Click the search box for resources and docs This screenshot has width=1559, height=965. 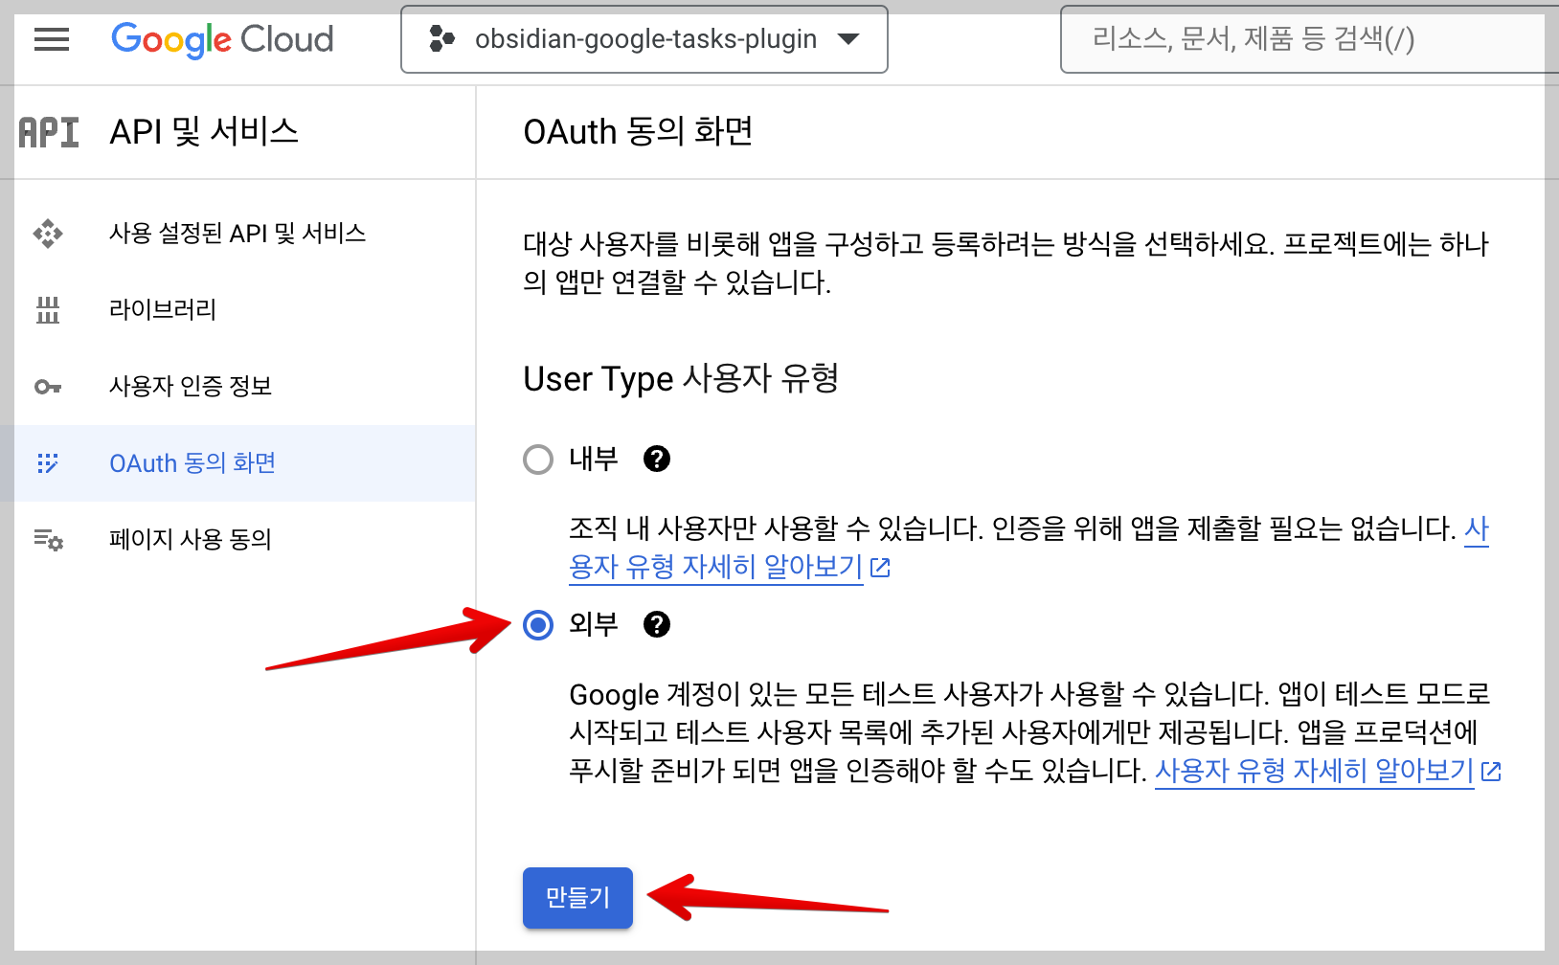(x=1309, y=39)
